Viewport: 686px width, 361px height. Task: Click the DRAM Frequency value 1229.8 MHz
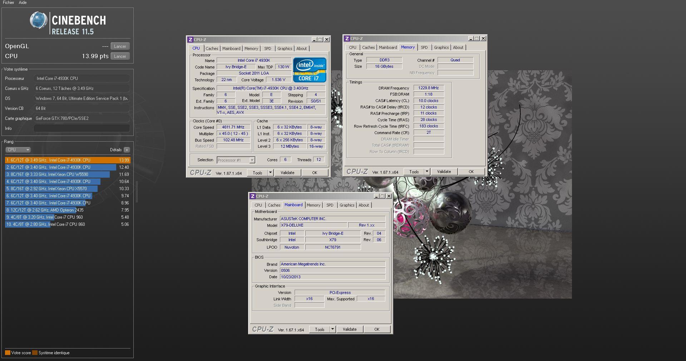pyautogui.click(x=429, y=88)
